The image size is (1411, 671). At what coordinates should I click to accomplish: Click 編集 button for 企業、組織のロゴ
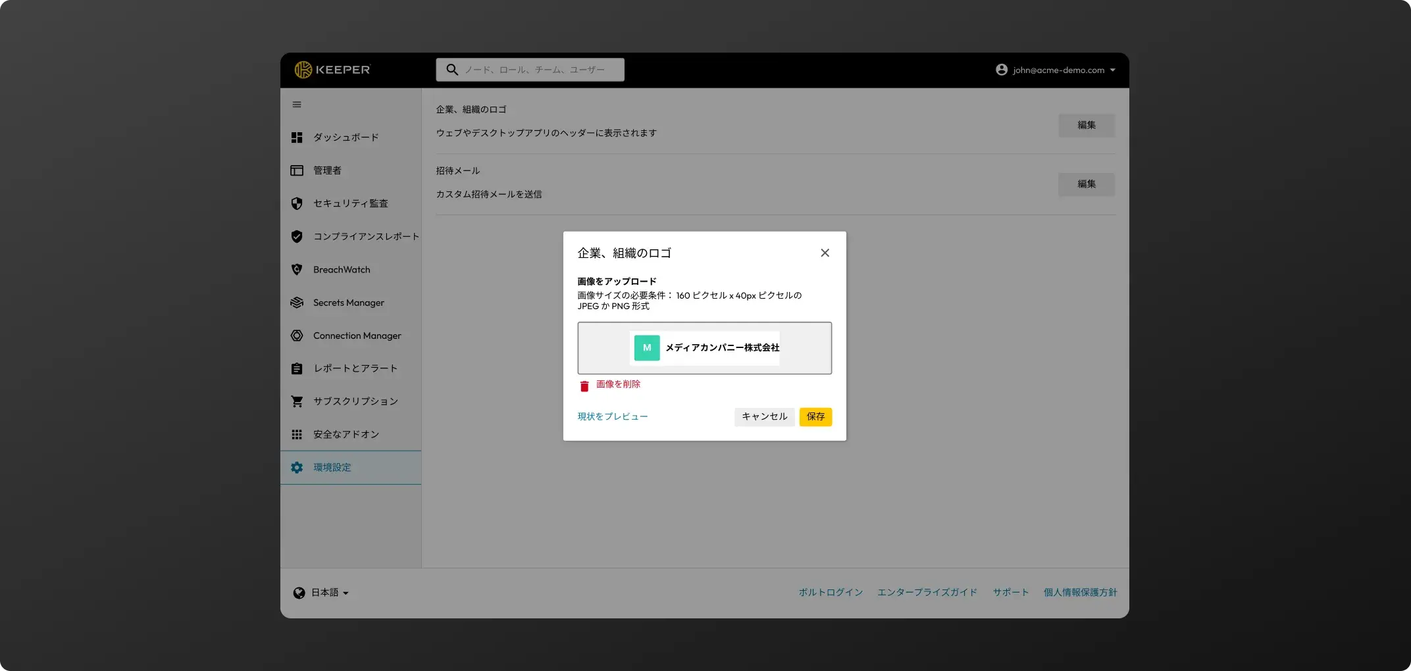[x=1087, y=125]
